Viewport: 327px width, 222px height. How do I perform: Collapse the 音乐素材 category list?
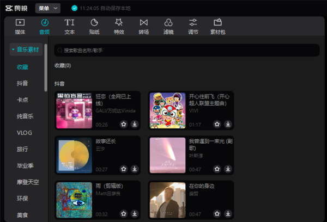26,50
